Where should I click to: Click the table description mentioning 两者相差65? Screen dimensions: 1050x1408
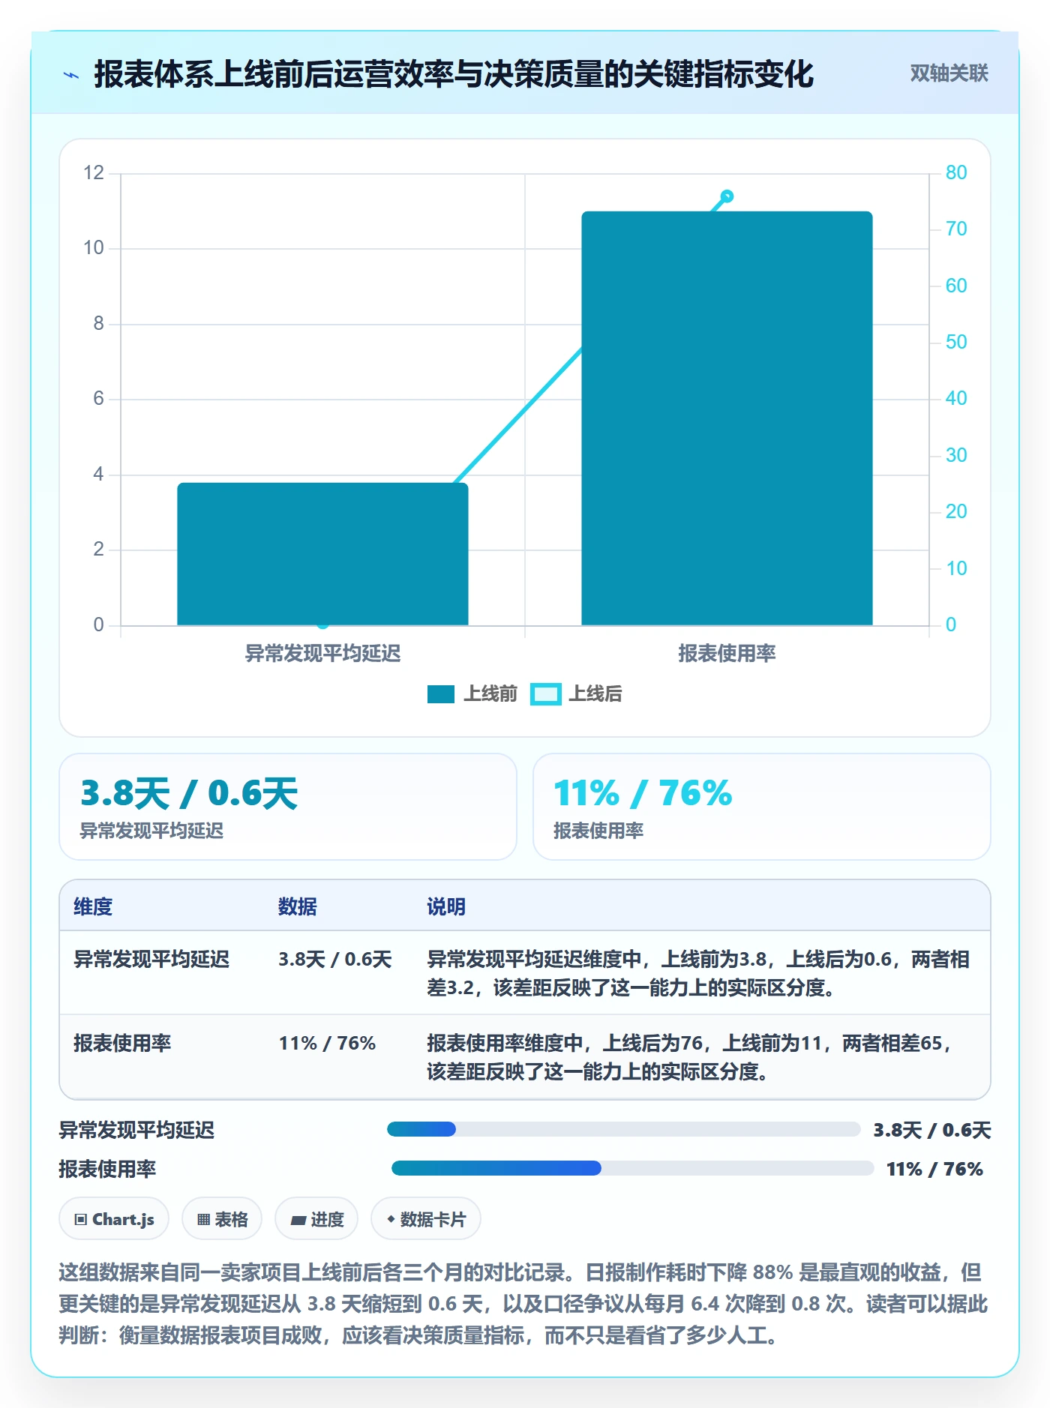pyautogui.click(x=690, y=1057)
